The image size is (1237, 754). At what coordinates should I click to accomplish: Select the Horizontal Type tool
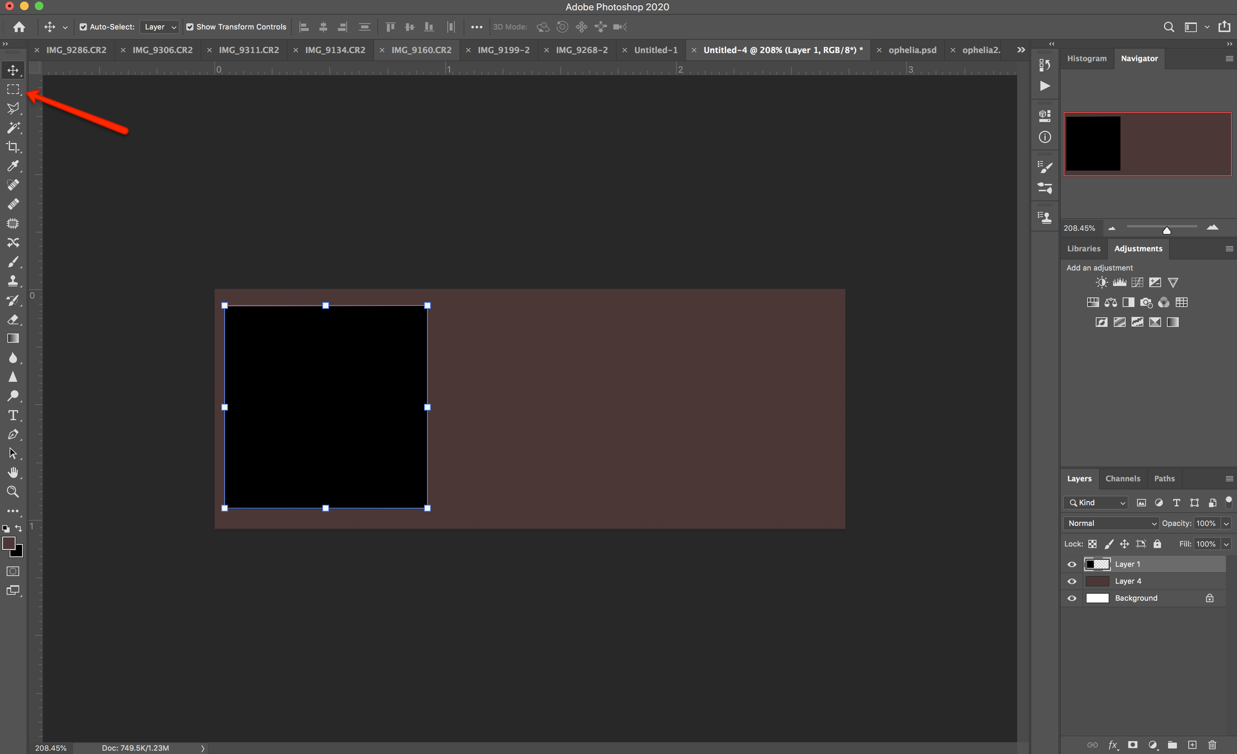click(x=13, y=415)
